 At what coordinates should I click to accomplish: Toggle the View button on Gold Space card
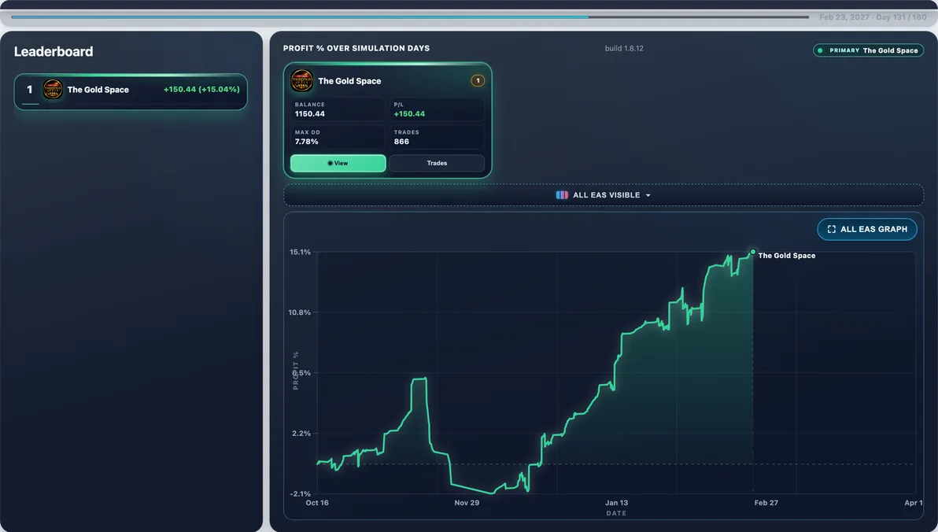click(x=338, y=164)
